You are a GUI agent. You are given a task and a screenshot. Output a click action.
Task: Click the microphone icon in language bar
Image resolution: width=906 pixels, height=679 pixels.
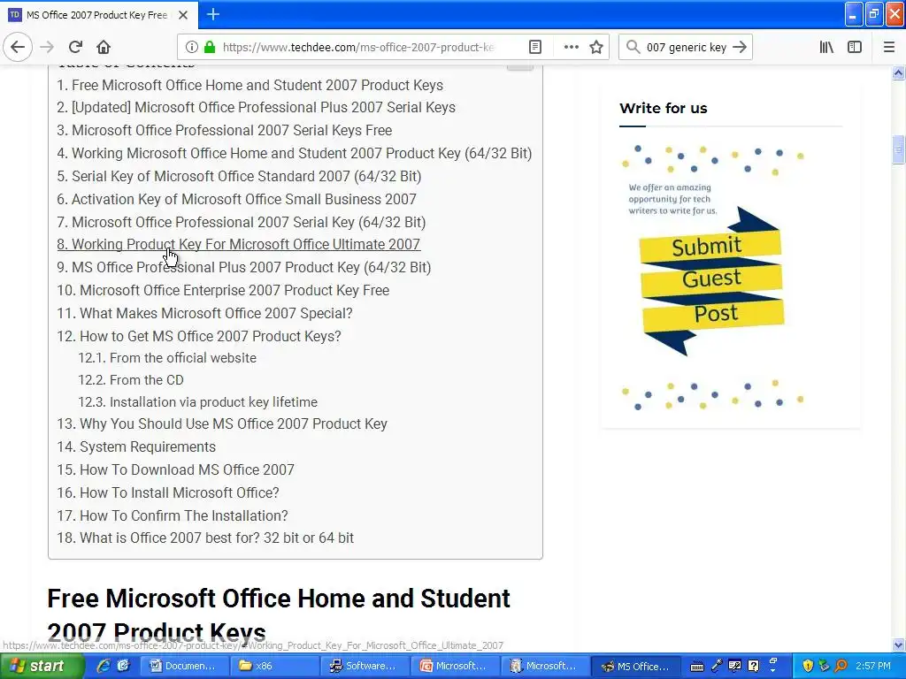[x=717, y=667]
